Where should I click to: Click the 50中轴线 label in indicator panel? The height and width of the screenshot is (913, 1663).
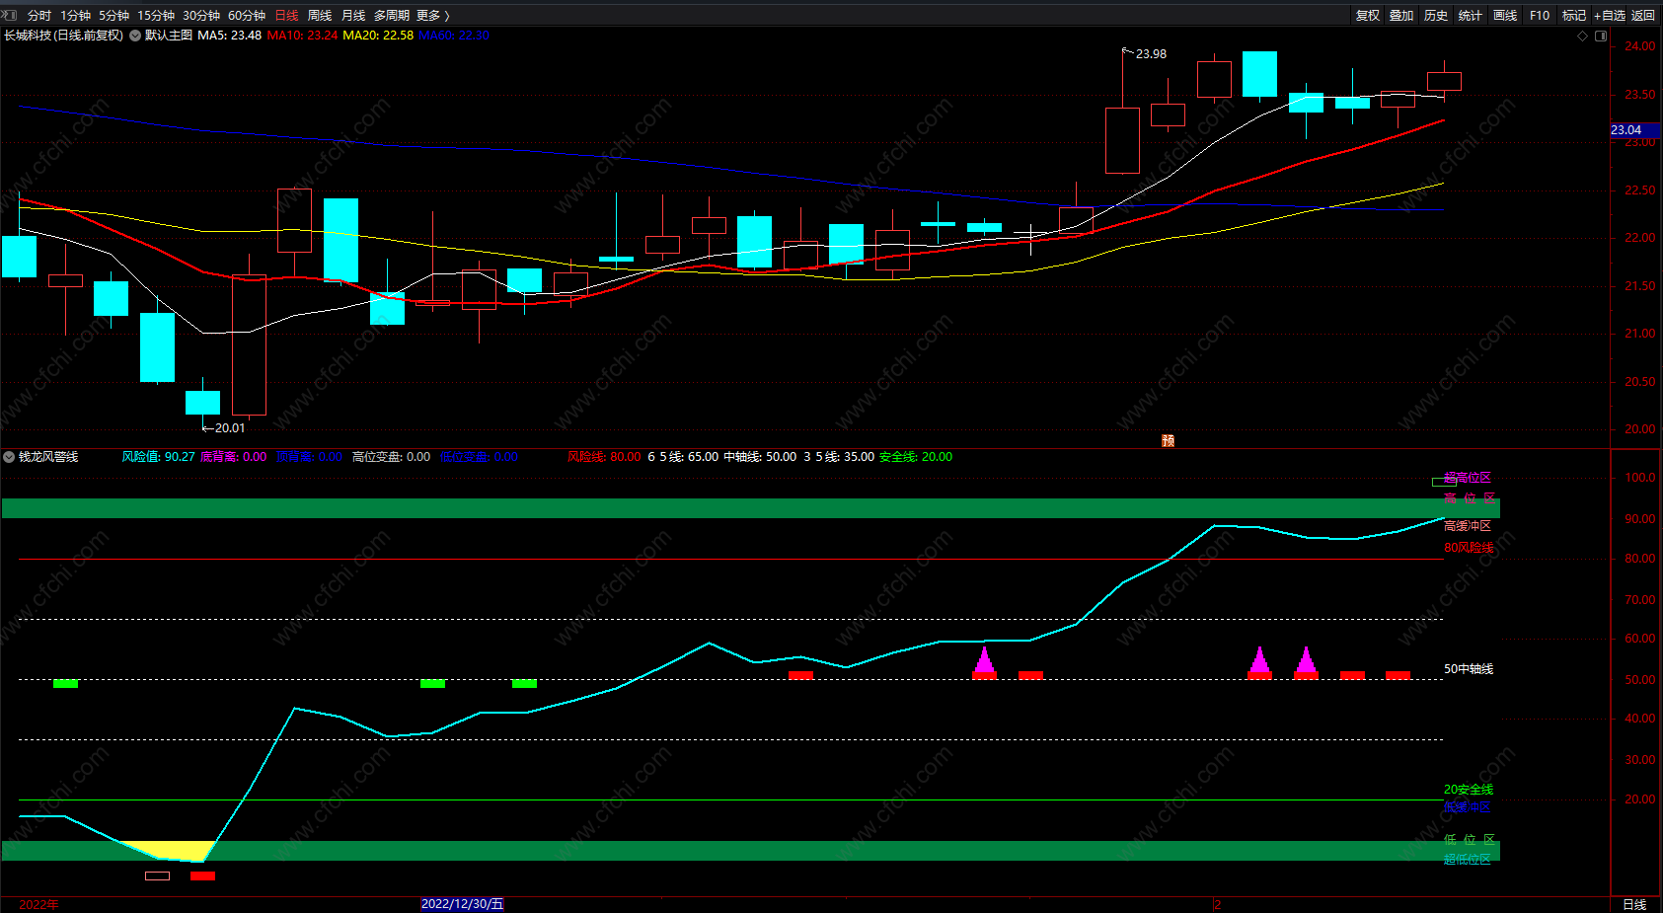point(1469,669)
